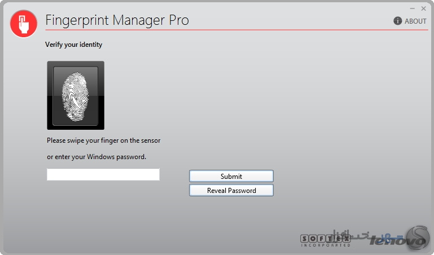Click the "Fingerprint Manager Pro" title text
Viewport: 434px width, 255px height.
(x=117, y=20)
